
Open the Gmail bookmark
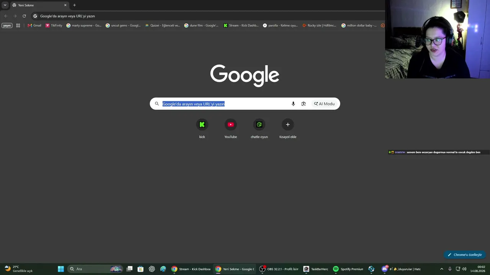click(34, 26)
